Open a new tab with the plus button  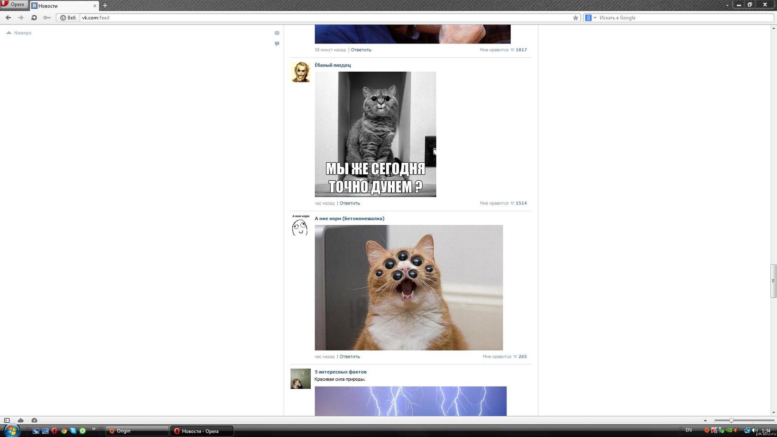[105, 6]
